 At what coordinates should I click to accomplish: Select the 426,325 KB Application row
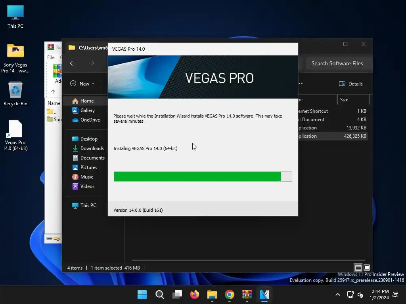coord(333,136)
